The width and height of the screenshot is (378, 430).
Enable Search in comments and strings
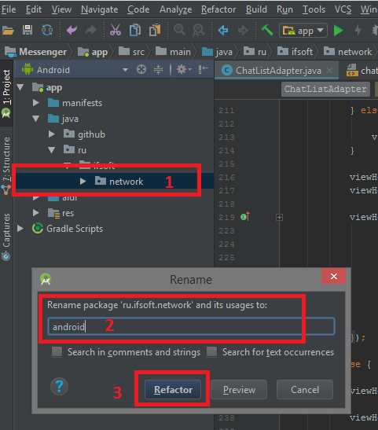(x=57, y=351)
